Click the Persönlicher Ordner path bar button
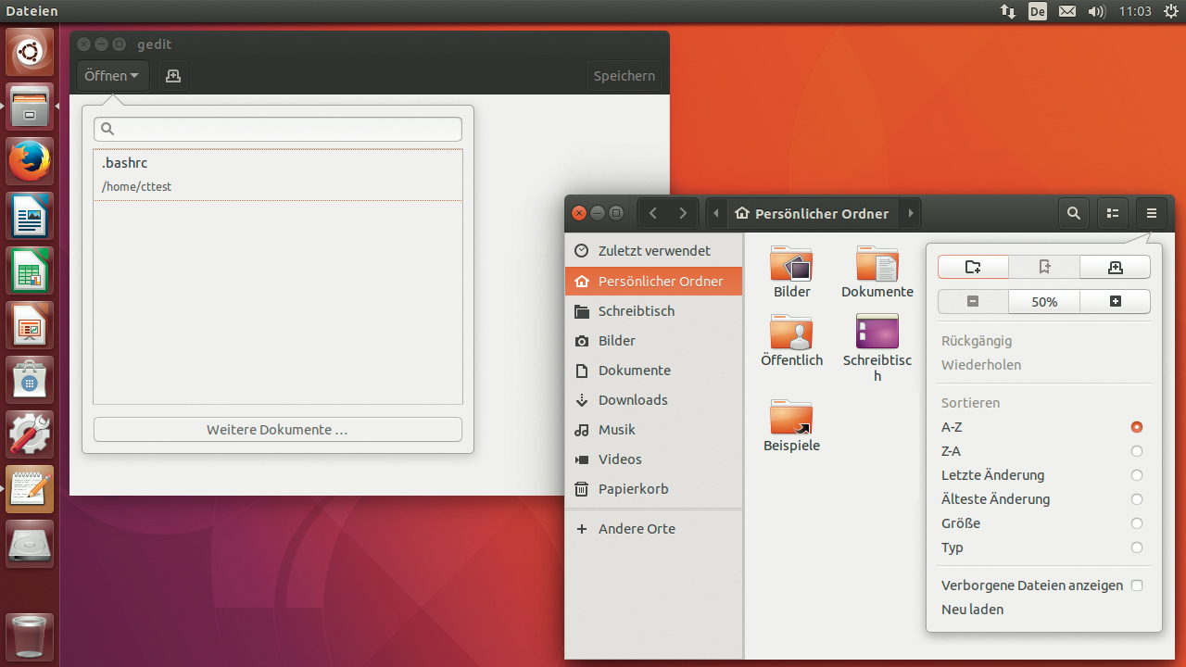 [x=812, y=213]
